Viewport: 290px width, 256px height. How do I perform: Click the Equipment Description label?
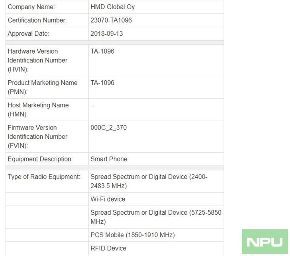point(40,159)
